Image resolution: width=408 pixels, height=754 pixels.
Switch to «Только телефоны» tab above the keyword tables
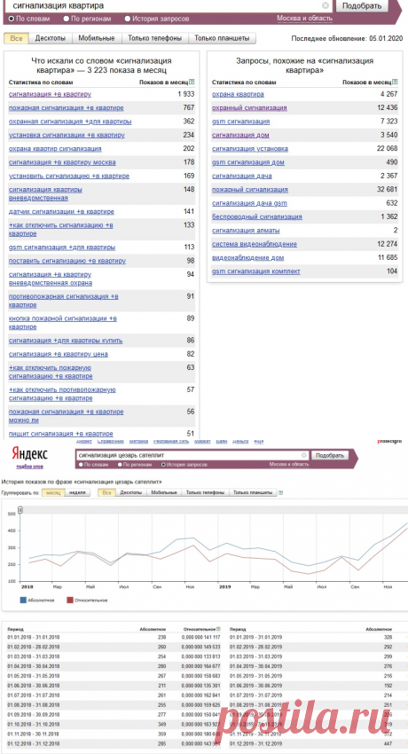[154, 38]
